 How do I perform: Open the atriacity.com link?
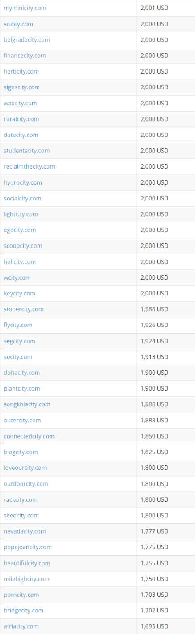point(21,626)
